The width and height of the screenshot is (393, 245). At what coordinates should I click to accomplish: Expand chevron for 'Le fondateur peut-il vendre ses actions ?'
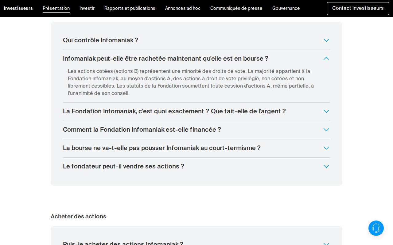(326, 166)
